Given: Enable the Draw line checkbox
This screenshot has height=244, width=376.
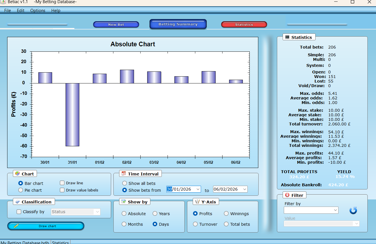Looking at the screenshot, I should pos(62,183).
